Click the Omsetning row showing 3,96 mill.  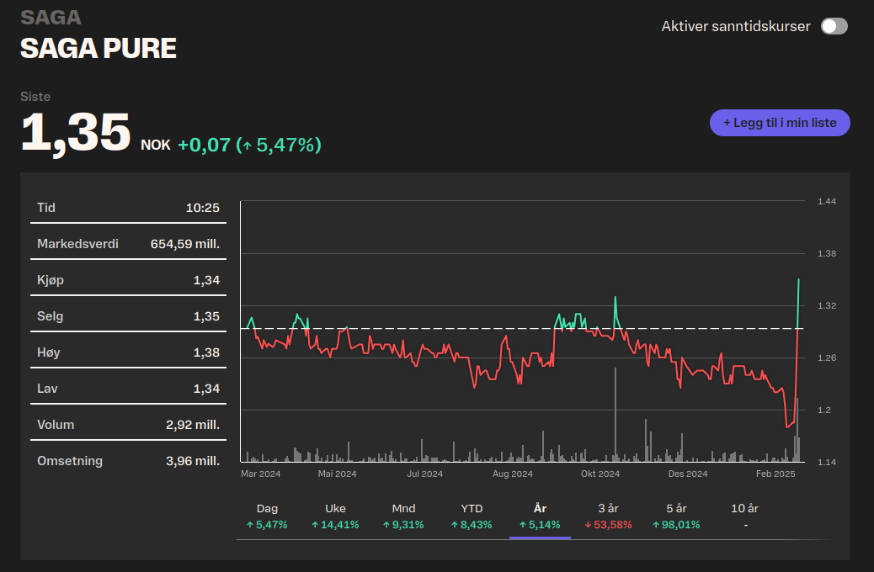pyautogui.click(x=128, y=461)
